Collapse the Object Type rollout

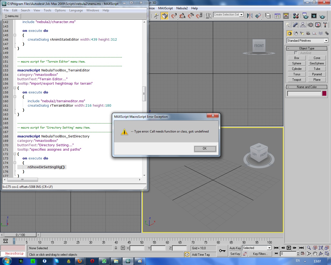pyautogui.click(x=306, y=48)
